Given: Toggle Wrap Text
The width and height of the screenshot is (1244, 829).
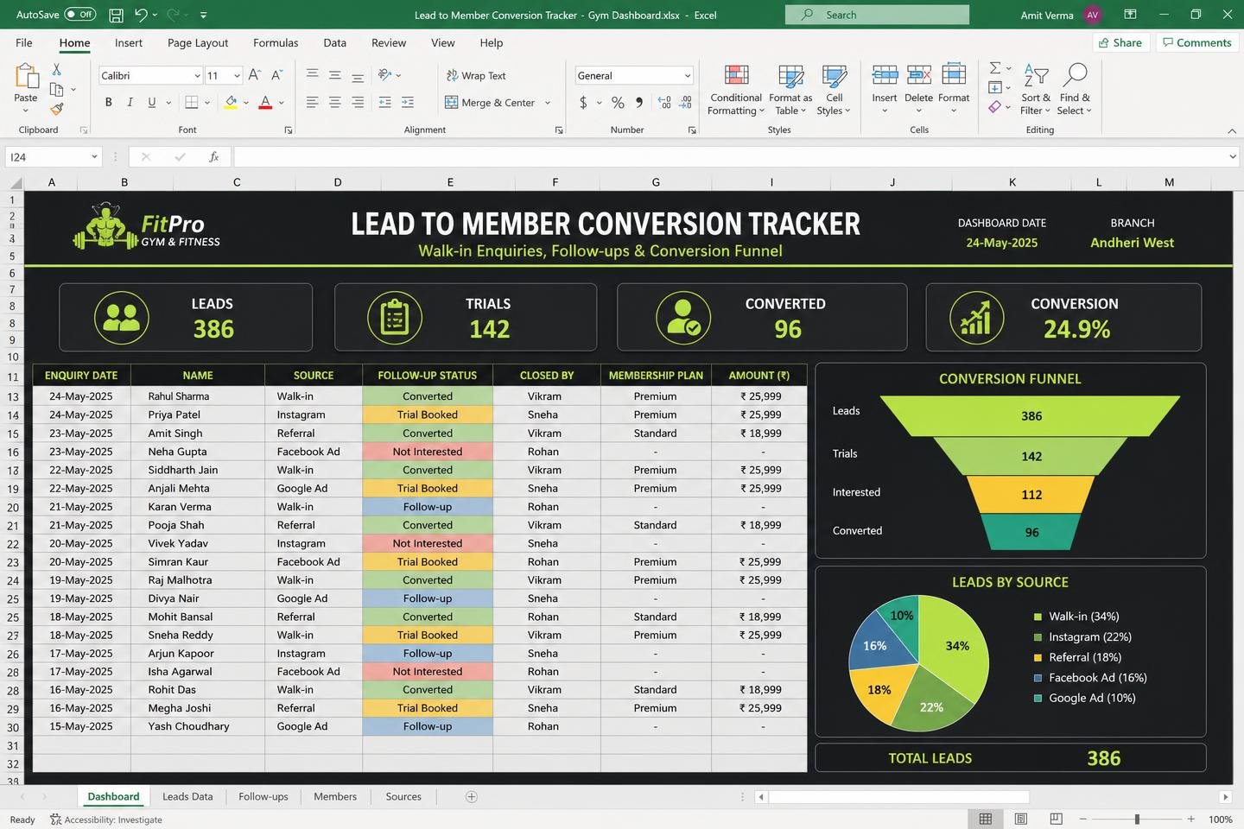Looking at the screenshot, I should pyautogui.click(x=476, y=76).
